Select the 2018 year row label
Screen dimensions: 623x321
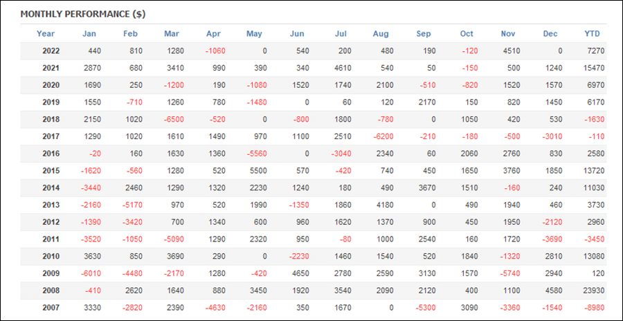(51, 120)
